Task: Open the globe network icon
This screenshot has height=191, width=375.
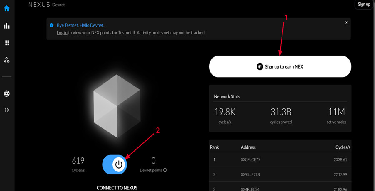Action: pos(7,94)
